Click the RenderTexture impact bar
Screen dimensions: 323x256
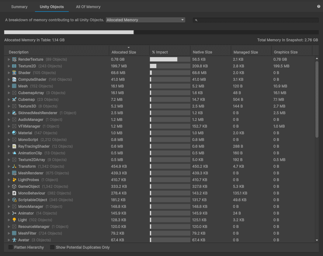[x=170, y=59]
